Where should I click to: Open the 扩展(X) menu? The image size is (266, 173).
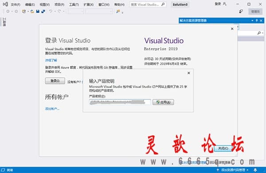point(89,4)
